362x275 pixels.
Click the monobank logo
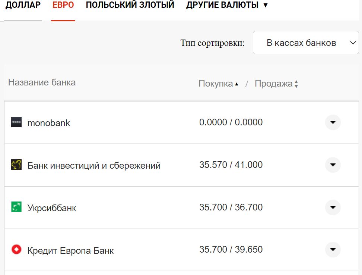coord(16,122)
